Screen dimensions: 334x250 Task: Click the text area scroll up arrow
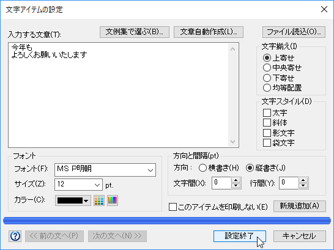233,49
